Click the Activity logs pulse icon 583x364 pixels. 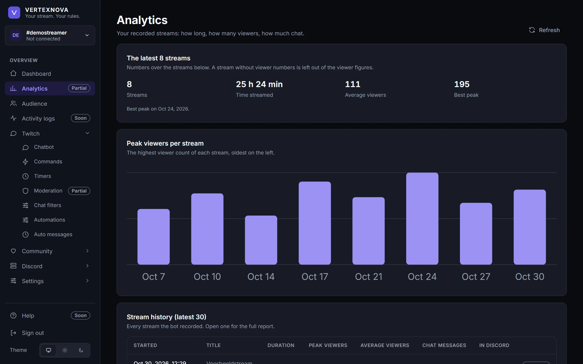click(13, 118)
